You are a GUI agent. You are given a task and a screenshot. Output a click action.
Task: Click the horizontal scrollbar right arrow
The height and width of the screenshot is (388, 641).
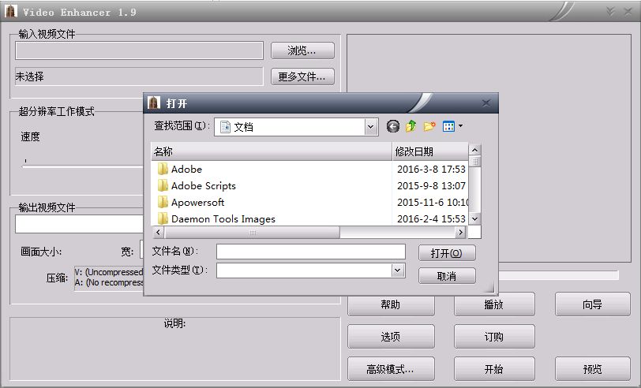461,233
